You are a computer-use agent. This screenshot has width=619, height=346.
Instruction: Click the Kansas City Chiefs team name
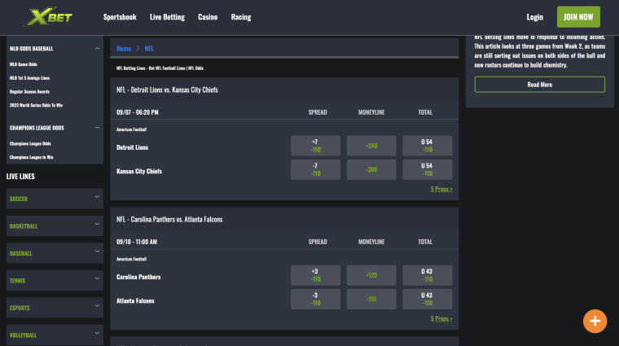coord(139,171)
